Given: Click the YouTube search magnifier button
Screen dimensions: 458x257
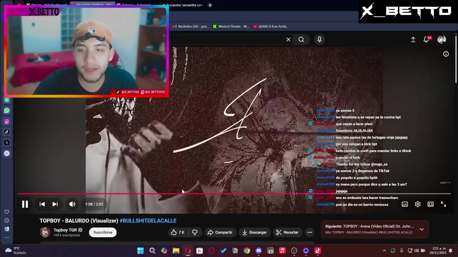Looking at the screenshot, I should pyautogui.click(x=301, y=40).
